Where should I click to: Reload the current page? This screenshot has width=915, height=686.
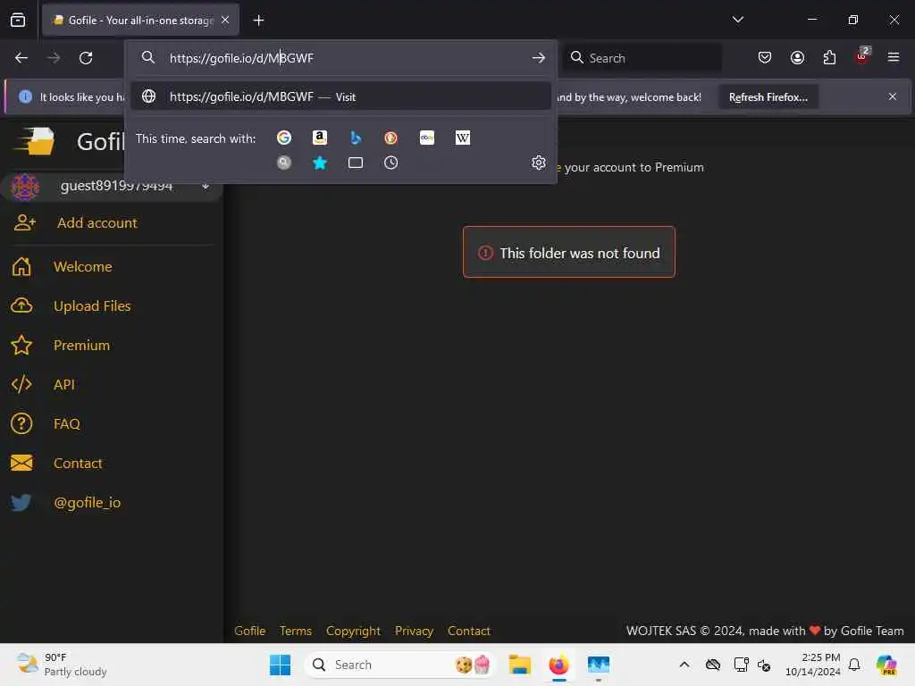[86, 58]
